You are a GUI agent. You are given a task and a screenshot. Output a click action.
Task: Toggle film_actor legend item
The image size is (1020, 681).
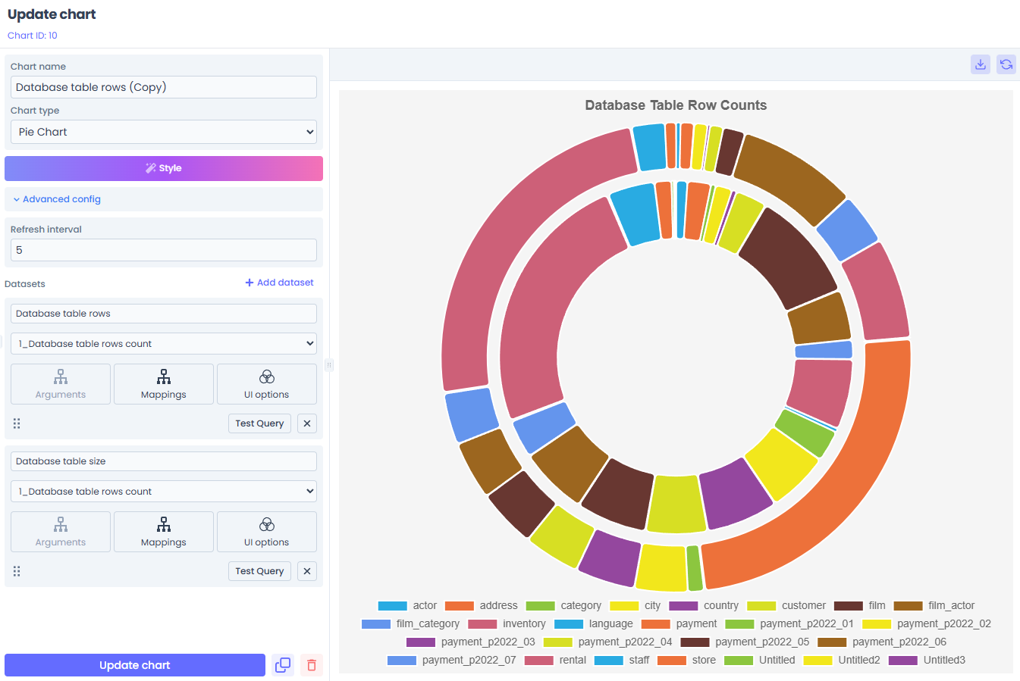click(x=934, y=605)
